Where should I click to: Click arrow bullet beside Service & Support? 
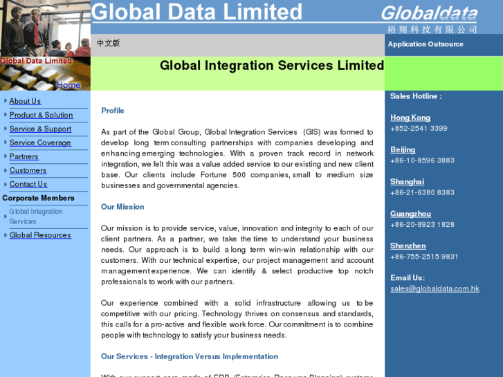pyautogui.click(x=6, y=129)
